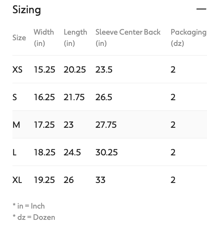Click the in = Inch footnote
The image size is (207, 228).
pyautogui.click(x=28, y=206)
